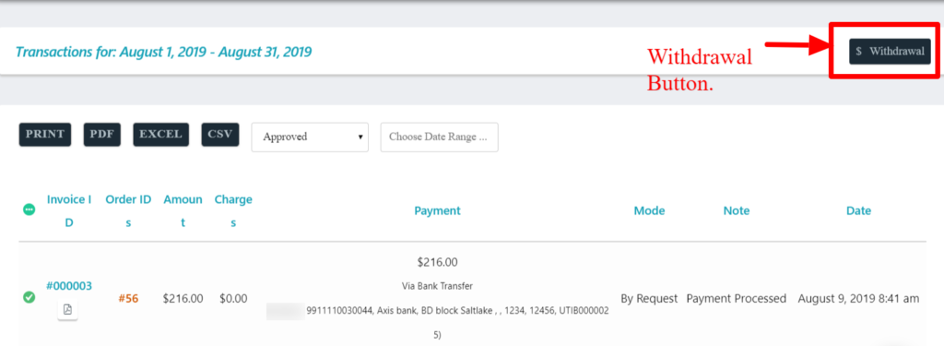Click the Withdrawal button
Screen dimensions: 944x346
pyautogui.click(x=890, y=52)
